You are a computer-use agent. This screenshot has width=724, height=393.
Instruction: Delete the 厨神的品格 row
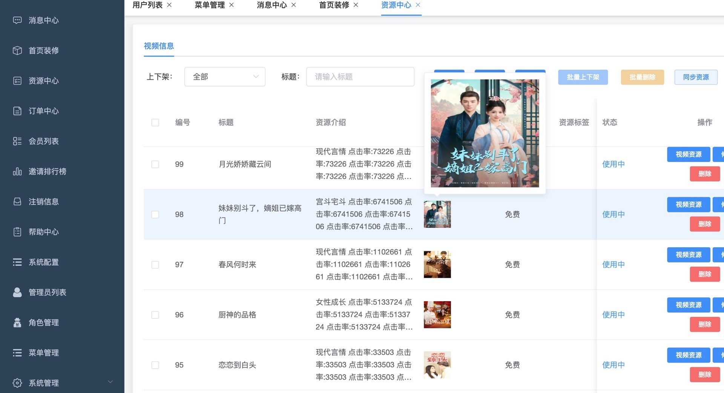[x=705, y=324]
